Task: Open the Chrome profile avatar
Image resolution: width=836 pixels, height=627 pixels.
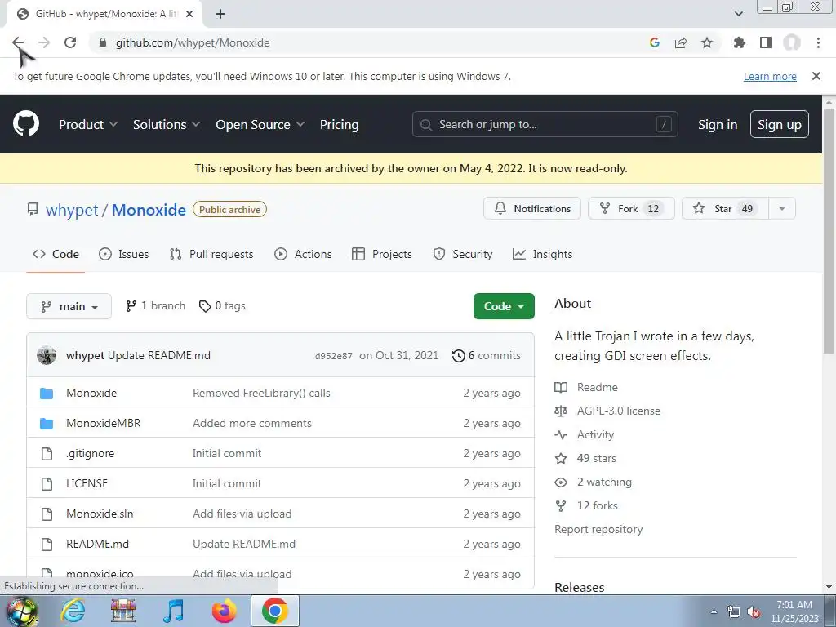Action: (x=792, y=42)
